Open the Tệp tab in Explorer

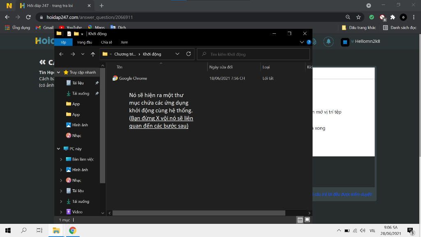[63, 42]
